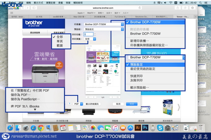This screenshot has width=211, height=140.
Task: Expand the WebTV favorites folder
Action: tap(91, 13)
